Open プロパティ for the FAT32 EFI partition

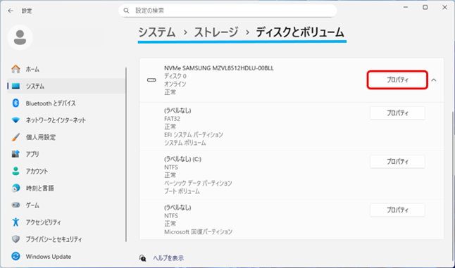point(397,113)
